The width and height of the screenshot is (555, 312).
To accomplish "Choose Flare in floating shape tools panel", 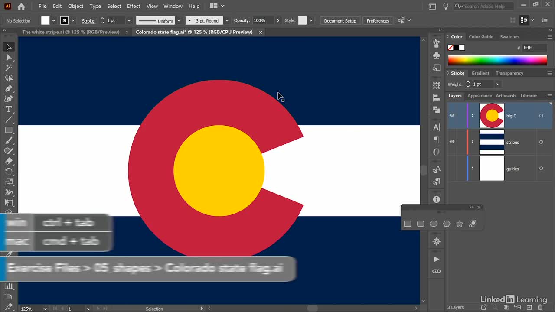I will point(473,224).
